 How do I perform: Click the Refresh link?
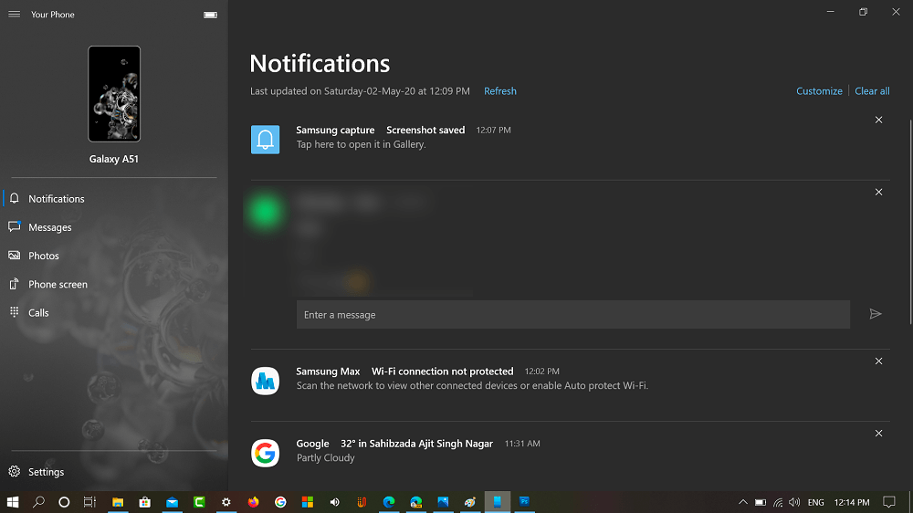500,91
